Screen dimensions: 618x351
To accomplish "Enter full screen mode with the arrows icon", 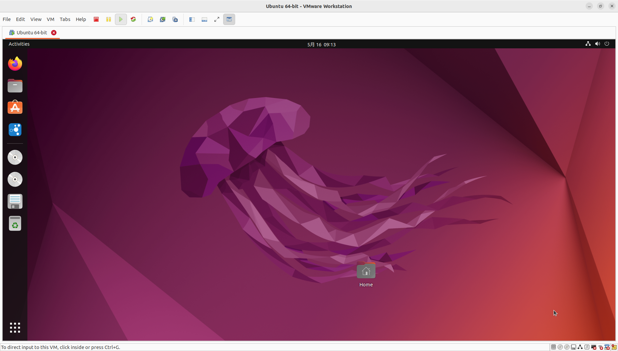I will pyautogui.click(x=217, y=19).
